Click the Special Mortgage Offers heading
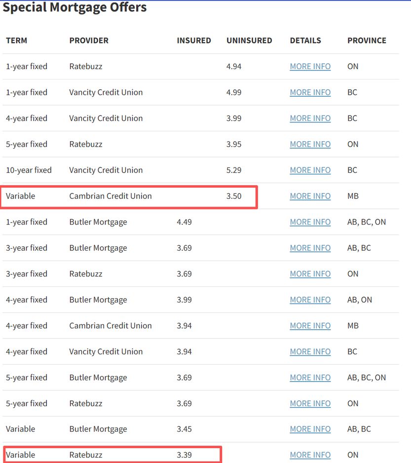Image resolution: width=411 pixels, height=463 pixels. [x=75, y=7]
